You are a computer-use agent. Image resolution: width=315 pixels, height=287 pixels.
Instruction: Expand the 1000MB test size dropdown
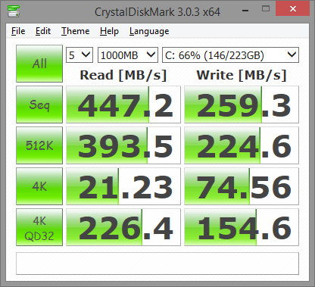(128, 55)
